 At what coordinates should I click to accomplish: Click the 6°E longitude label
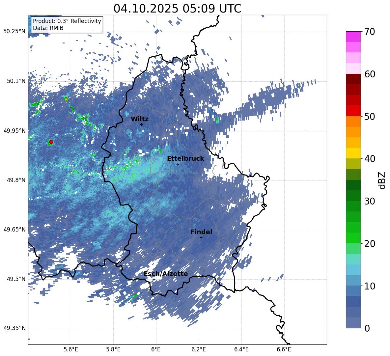pos(156,349)
